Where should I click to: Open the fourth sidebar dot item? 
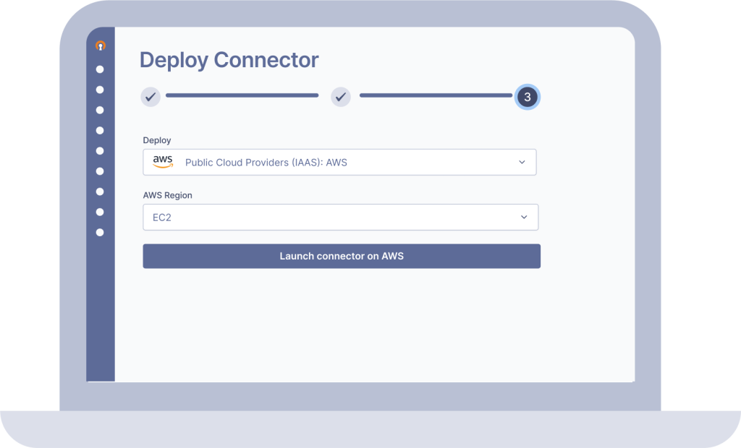pyautogui.click(x=100, y=131)
